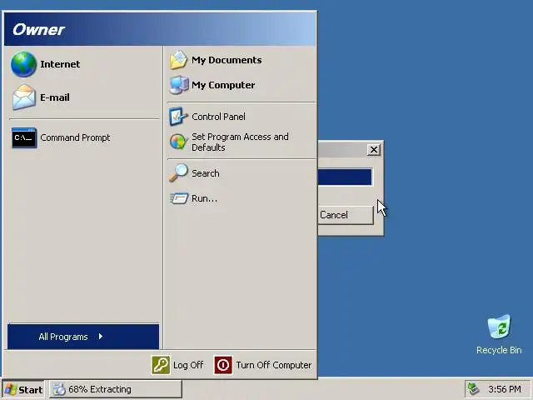Choose the My Computer text entry
This screenshot has height=400, width=533.
[x=223, y=85]
